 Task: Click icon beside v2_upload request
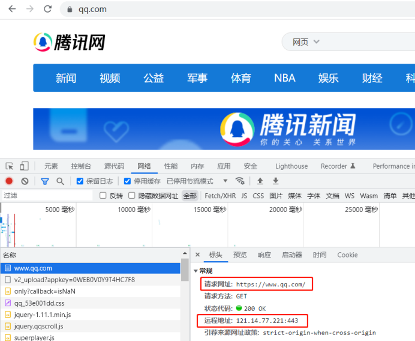coord(8,280)
